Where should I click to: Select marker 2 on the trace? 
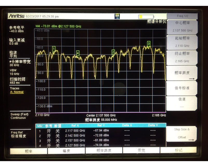click(113, 52)
